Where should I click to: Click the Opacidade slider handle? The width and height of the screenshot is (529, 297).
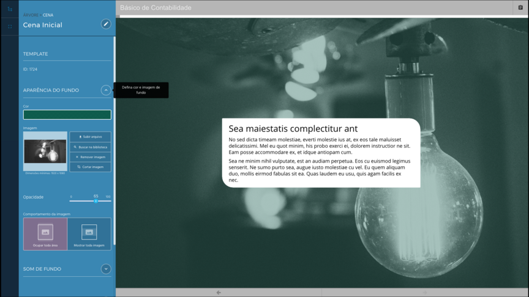(x=96, y=201)
